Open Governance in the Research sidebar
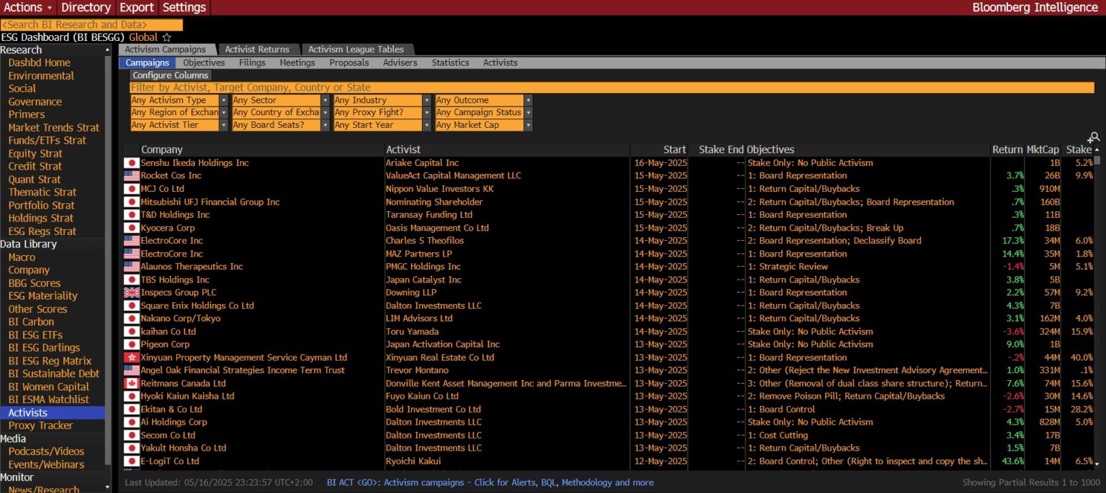1106x493 pixels. (x=35, y=102)
